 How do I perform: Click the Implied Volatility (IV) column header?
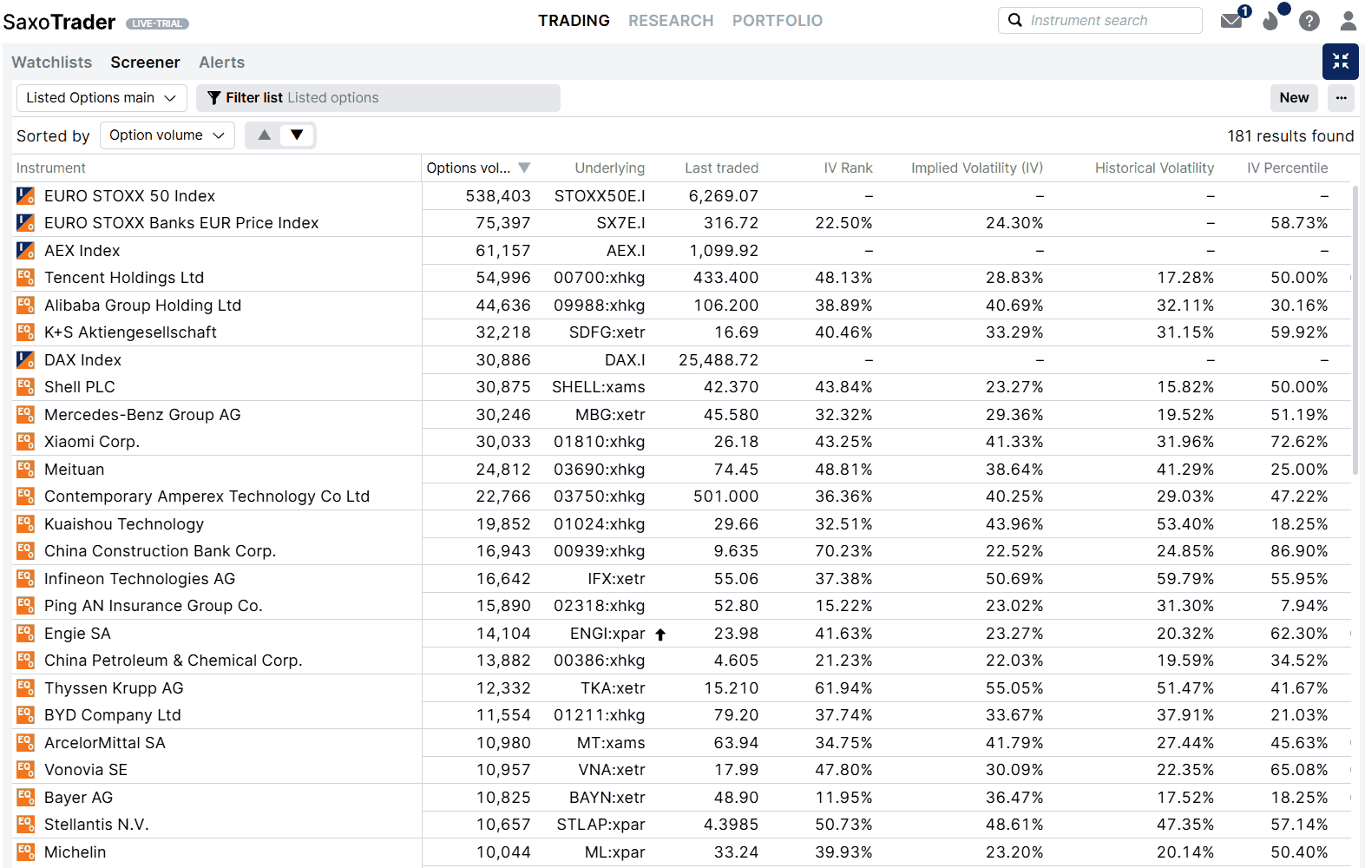977,168
